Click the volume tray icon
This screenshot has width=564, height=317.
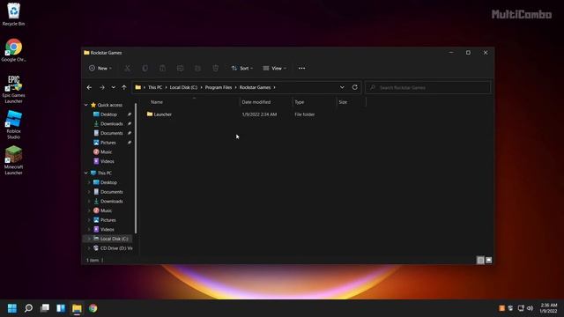(x=530, y=308)
